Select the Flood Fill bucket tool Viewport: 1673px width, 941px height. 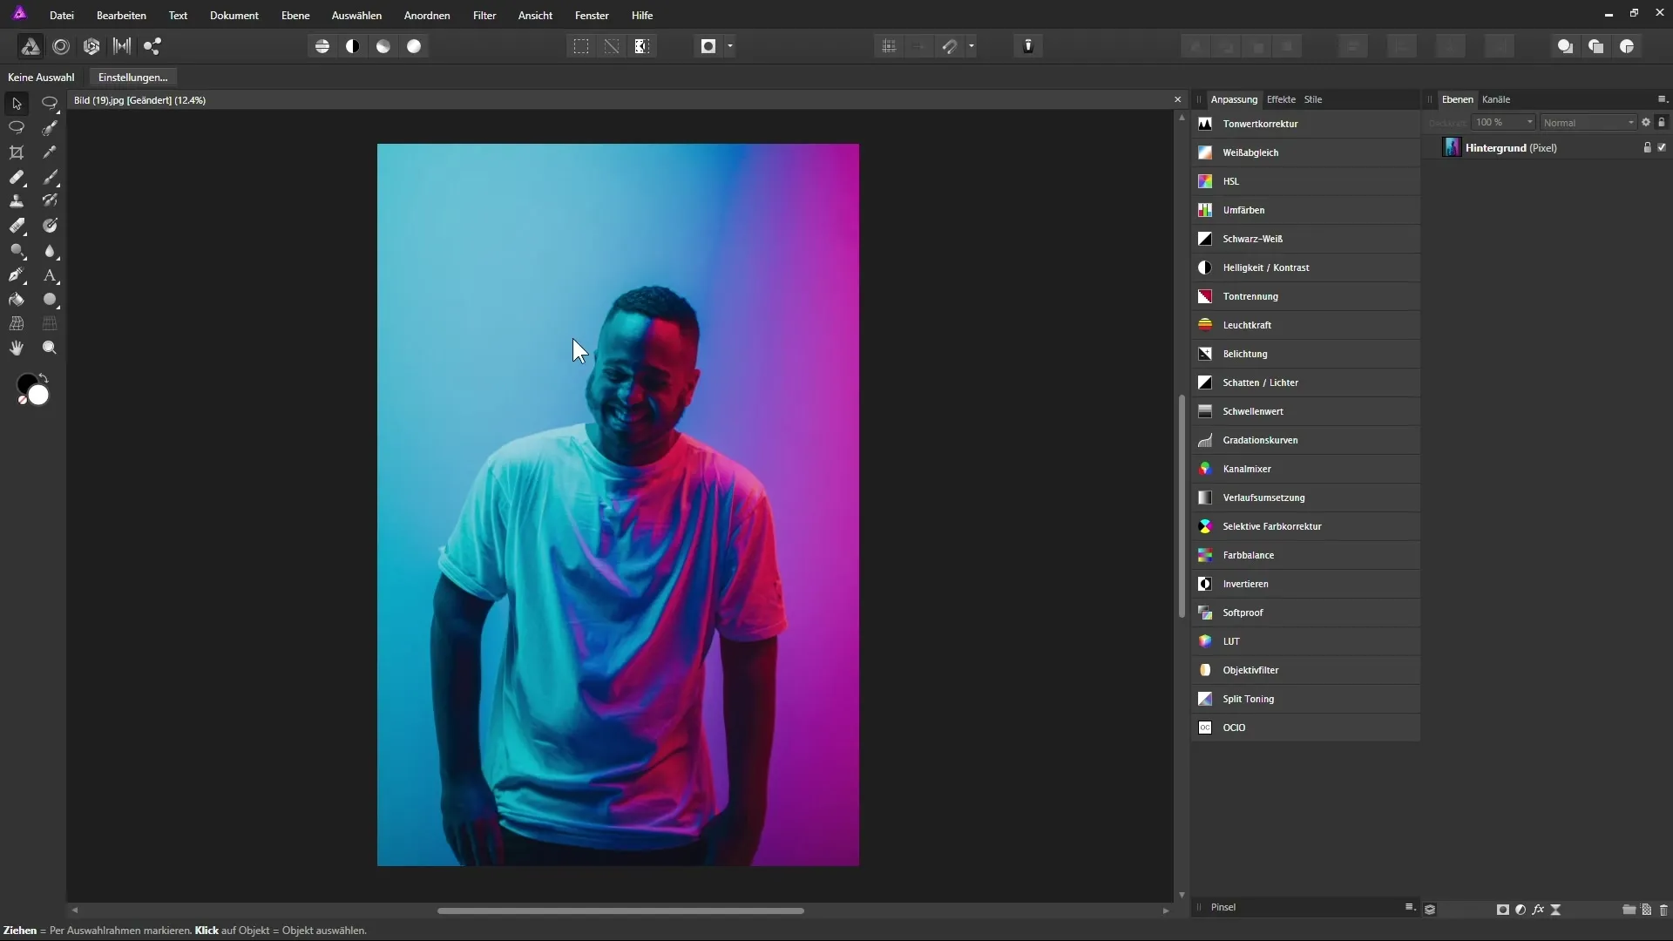pyautogui.click(x=17, y=300)
